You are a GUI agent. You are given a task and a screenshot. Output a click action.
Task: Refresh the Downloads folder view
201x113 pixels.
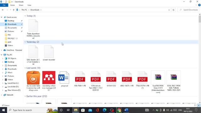tap(173, 10)
